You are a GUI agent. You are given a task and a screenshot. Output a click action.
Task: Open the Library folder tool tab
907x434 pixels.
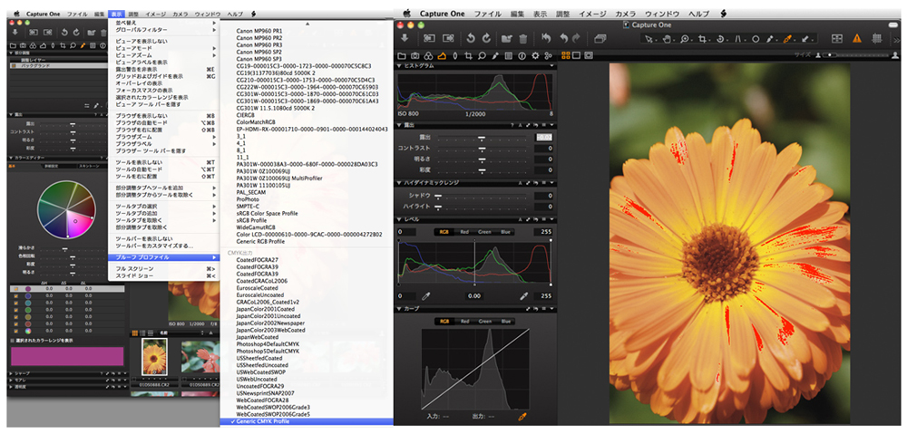402,56
